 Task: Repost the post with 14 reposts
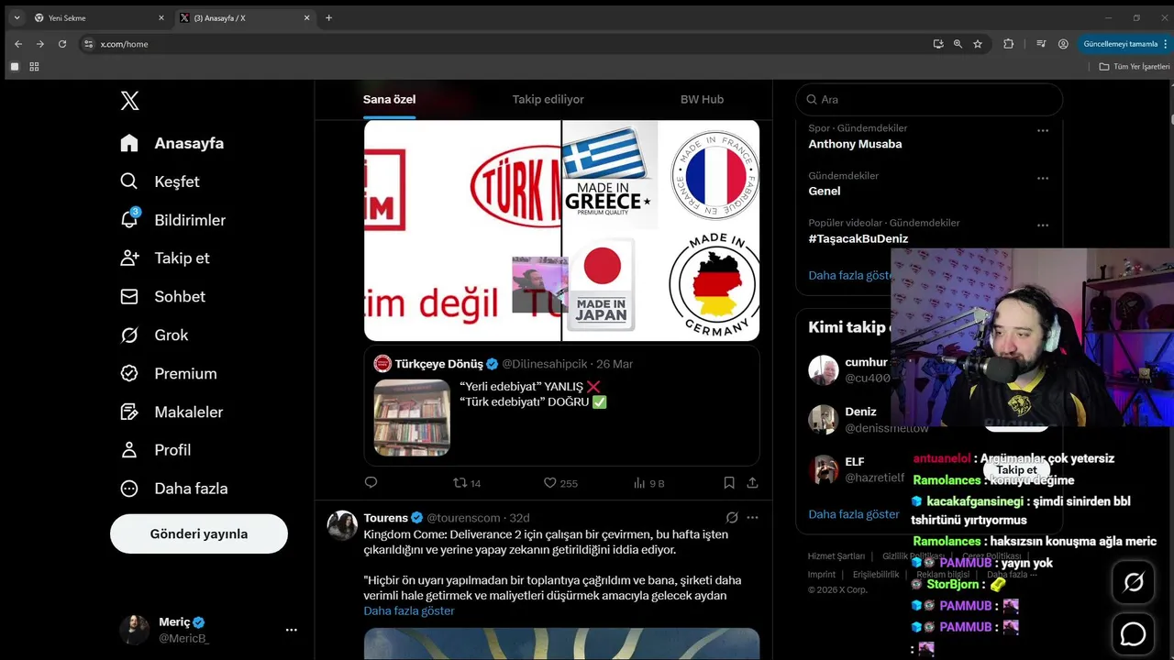click(467, 483)
